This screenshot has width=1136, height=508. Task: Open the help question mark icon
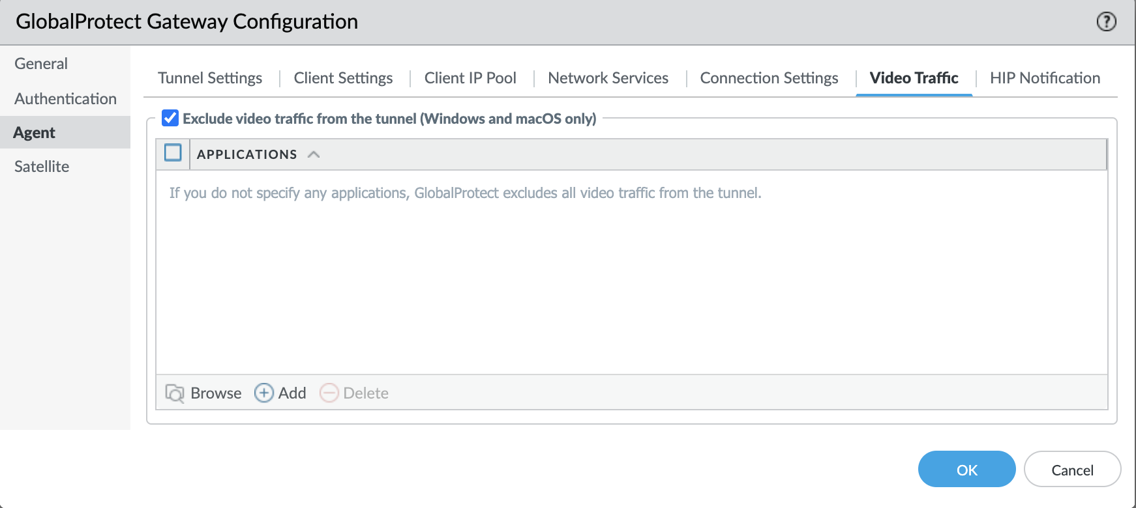pyautogui.click(x=1106, y=21)
